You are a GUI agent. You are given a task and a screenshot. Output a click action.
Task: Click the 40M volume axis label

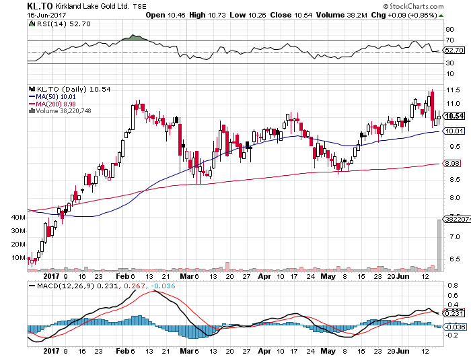(18, 218)
